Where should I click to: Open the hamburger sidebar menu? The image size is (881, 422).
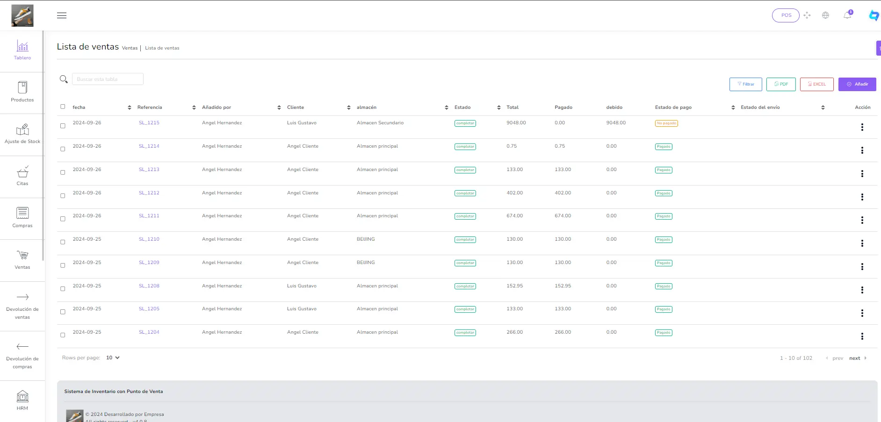(x=62, y=15)
